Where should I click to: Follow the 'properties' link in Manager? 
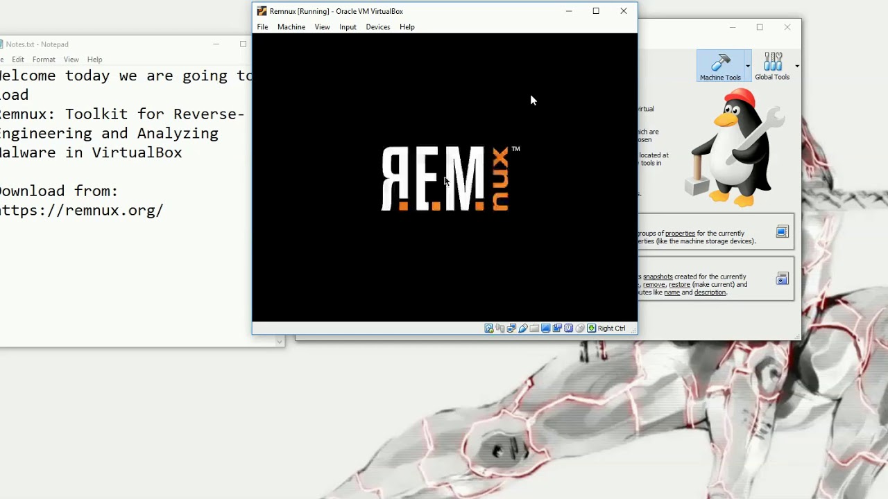pos(680,234)
